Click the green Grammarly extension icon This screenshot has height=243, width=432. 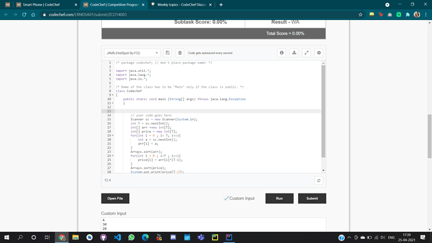click(399, 14)
